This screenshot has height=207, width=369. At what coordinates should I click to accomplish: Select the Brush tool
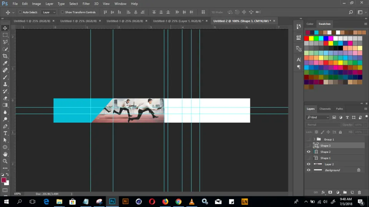[x=5, y=77]
